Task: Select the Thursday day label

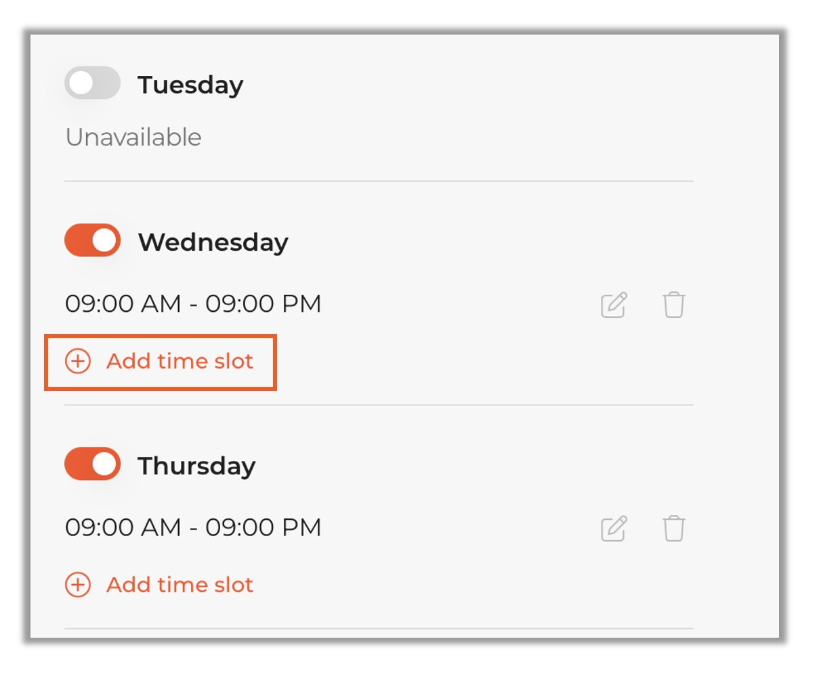Action: (x=196, y=466)
